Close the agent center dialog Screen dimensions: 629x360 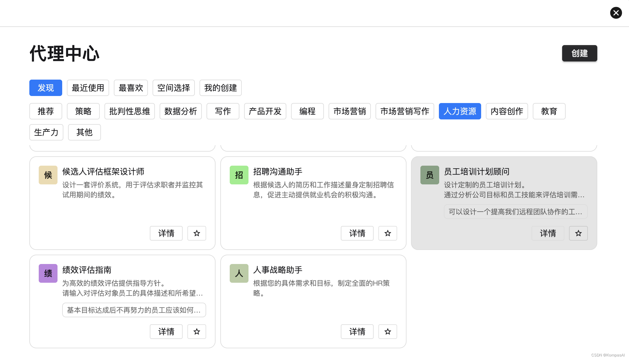point(616,13)
